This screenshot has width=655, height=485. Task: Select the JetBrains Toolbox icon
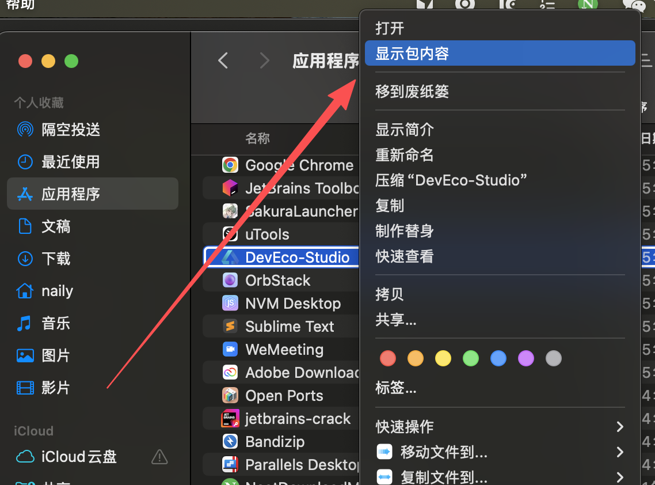(230, 188)
